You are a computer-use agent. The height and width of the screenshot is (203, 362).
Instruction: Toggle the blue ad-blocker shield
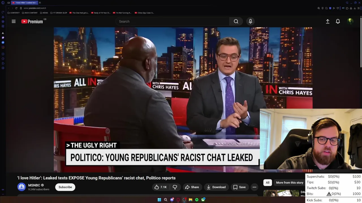330,8
